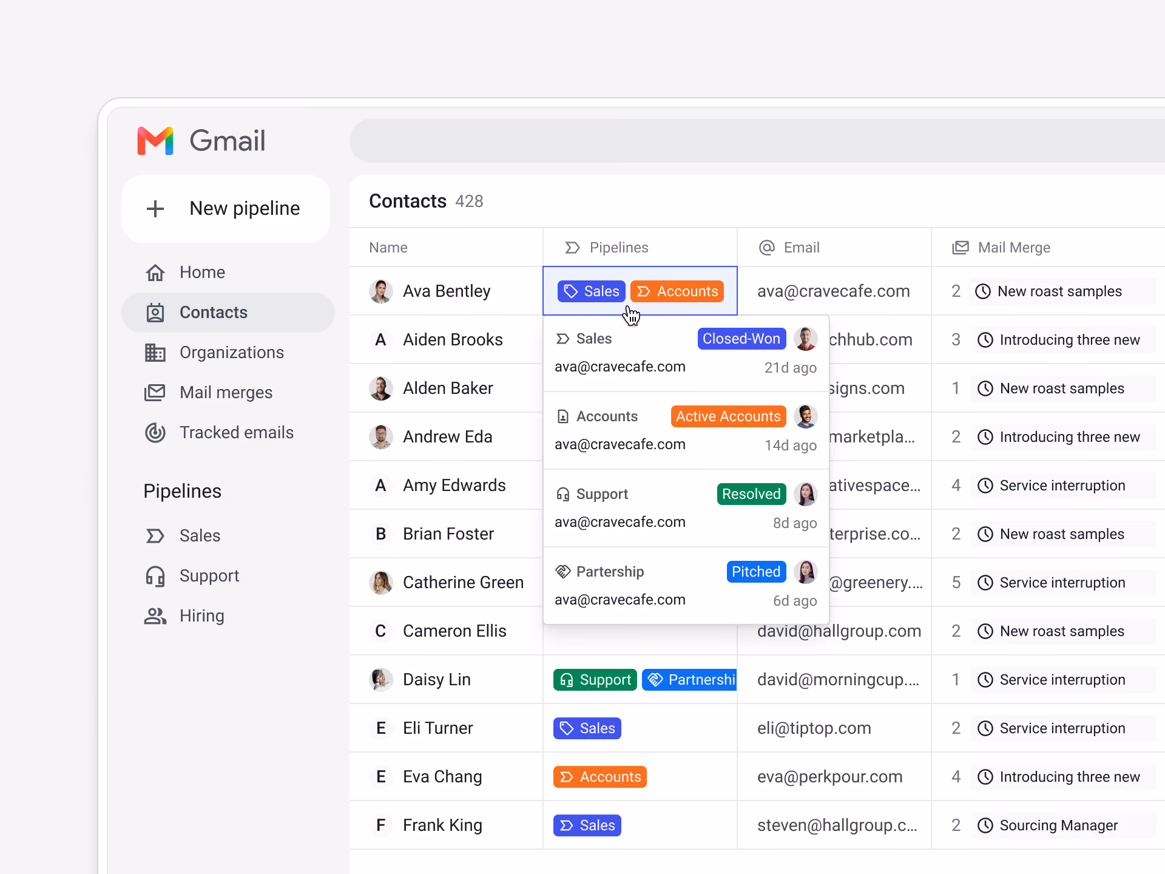Click the Home house icon in sidebar
The height and width of the screenshot is (874, 1165).
(x=155, y=273)
